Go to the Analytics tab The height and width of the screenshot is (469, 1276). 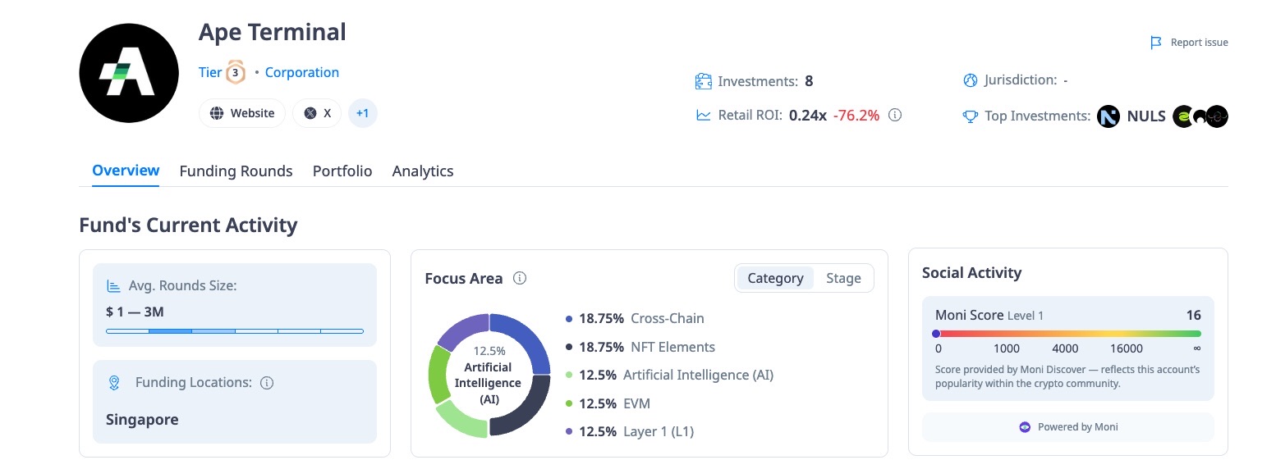pyautogui.click(x=423, y=171)
